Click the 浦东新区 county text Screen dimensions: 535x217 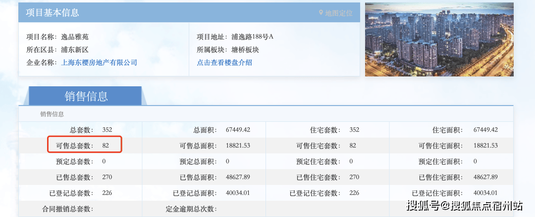74,50
